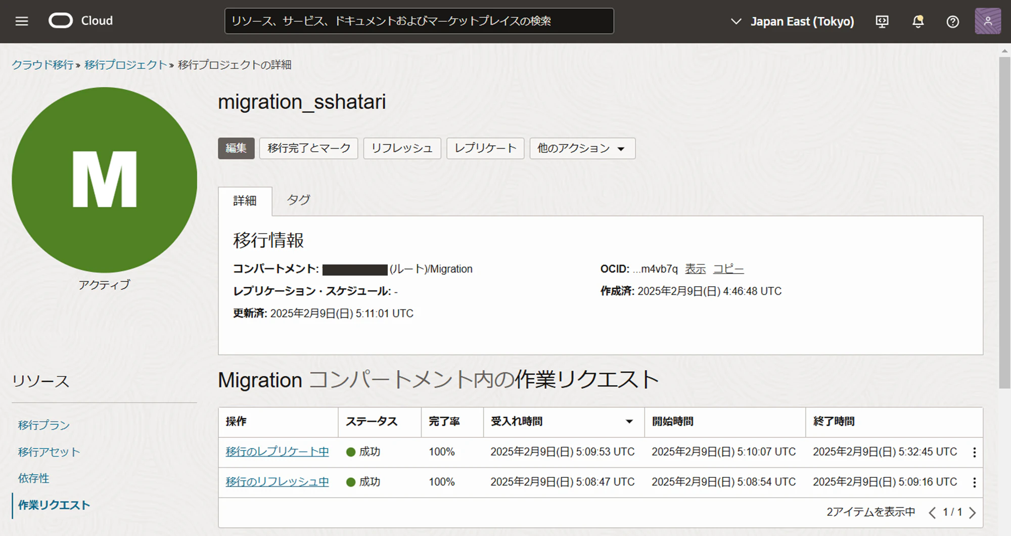
Task: Select 依存性 in the resources list
Action: click(x=34, y=478)
